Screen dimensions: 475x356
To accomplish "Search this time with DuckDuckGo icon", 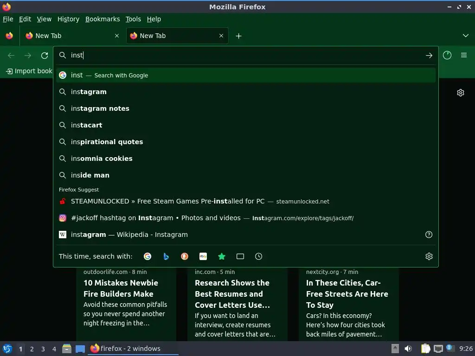I will tap(185, 256).
